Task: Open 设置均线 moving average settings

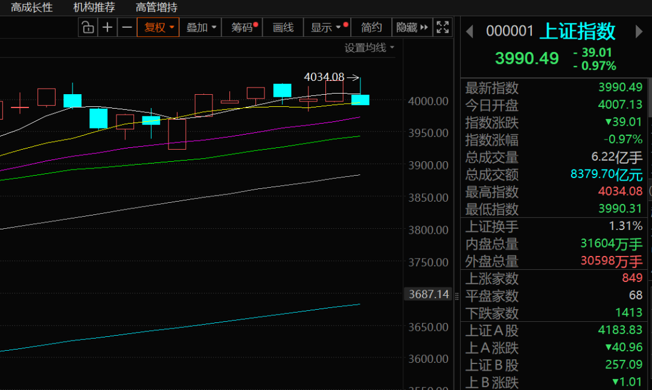Action: pos(369,48)
